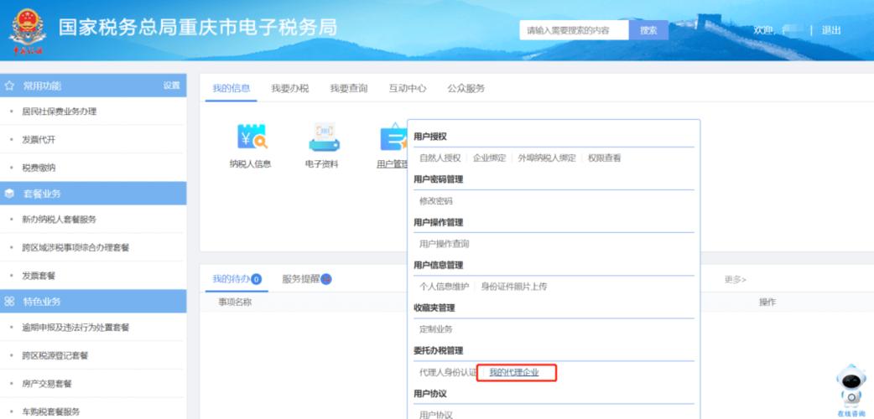Switch to the 互动中心 tab
This screenshot has height=419, width=874.
[408, 88]
